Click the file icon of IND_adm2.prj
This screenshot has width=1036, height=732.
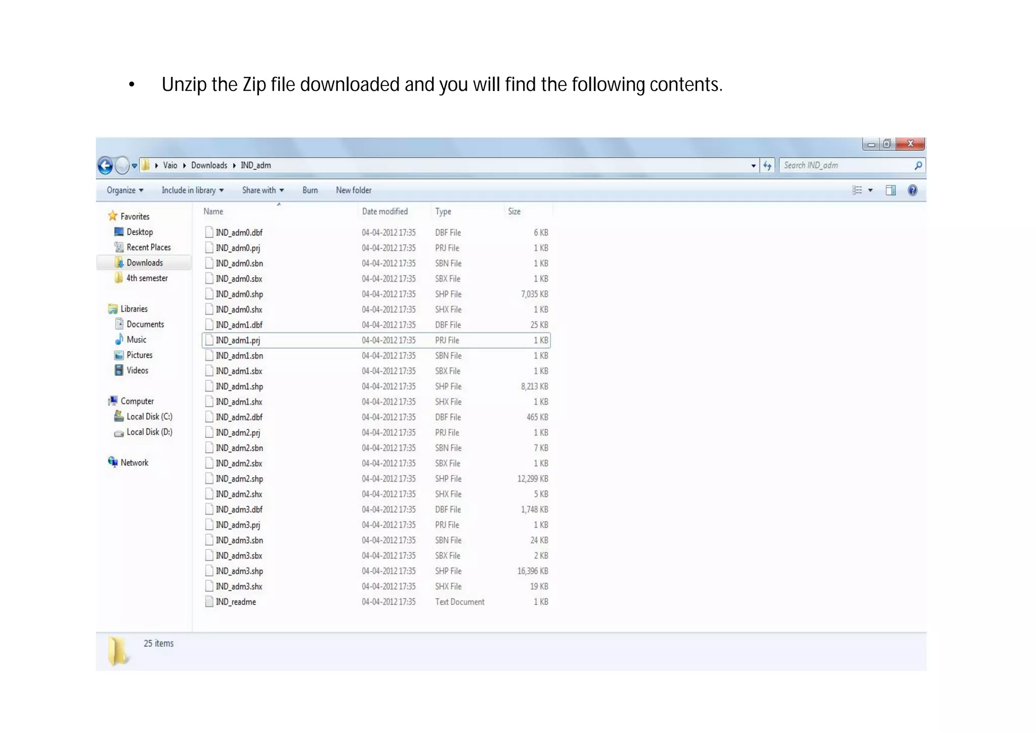coord(209,433)
